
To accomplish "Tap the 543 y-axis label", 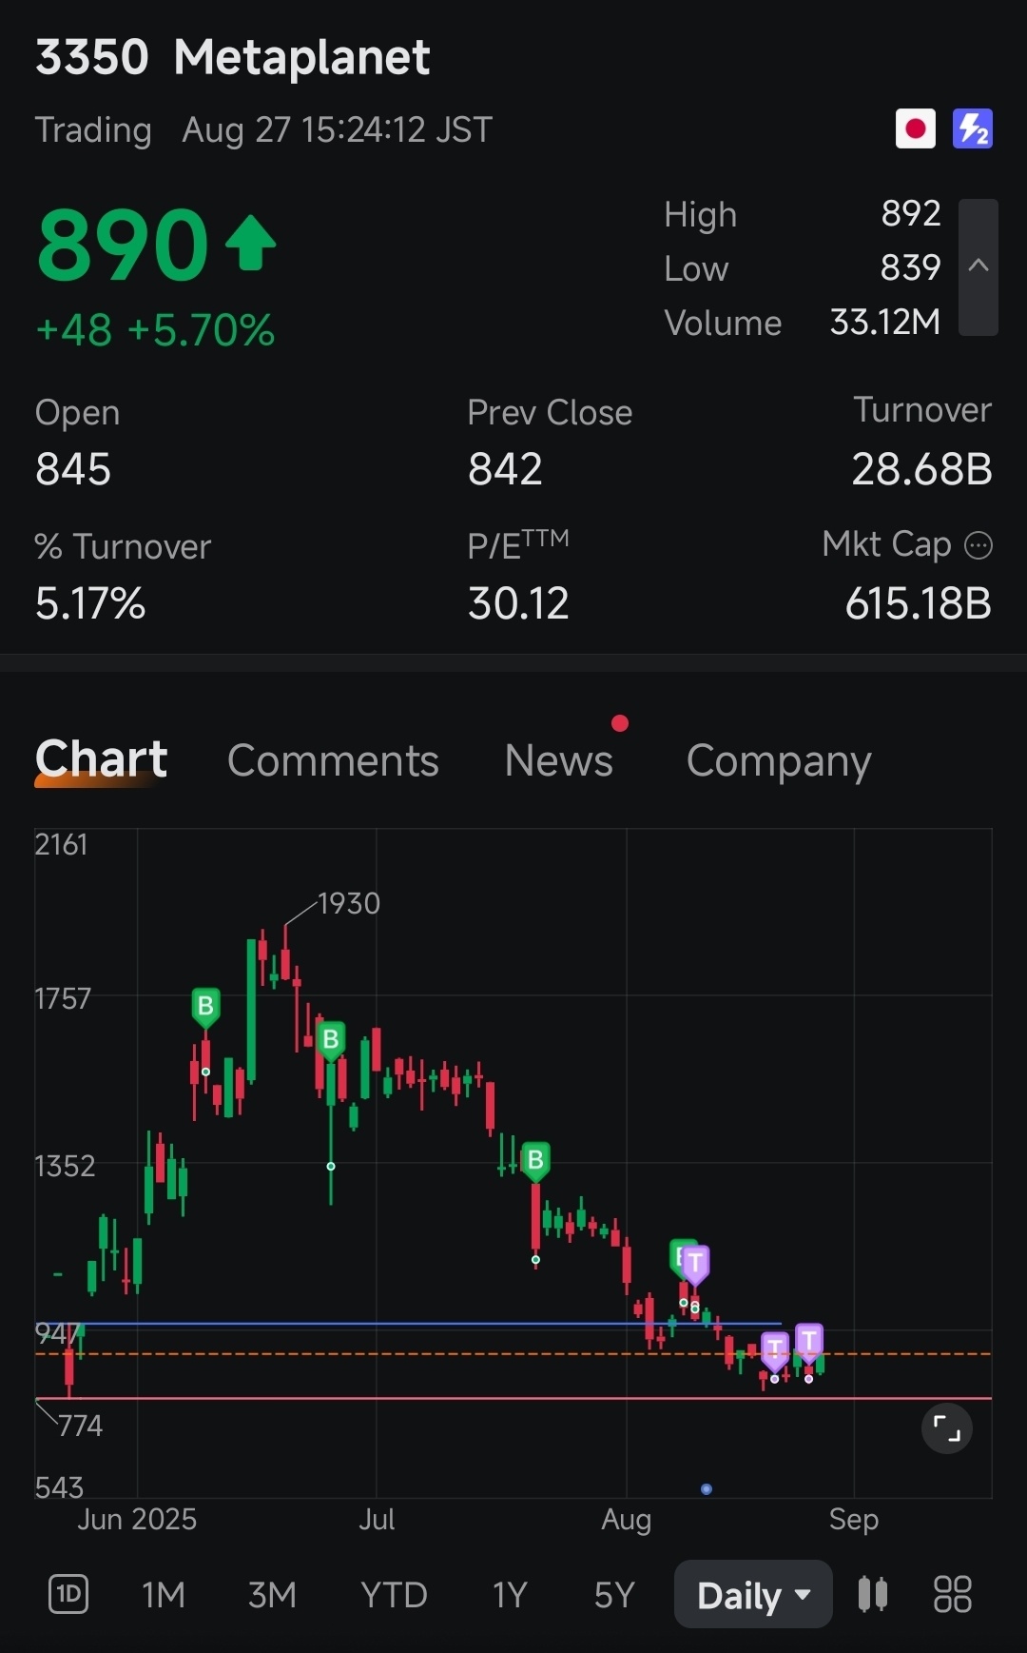I will point(59,1487).
